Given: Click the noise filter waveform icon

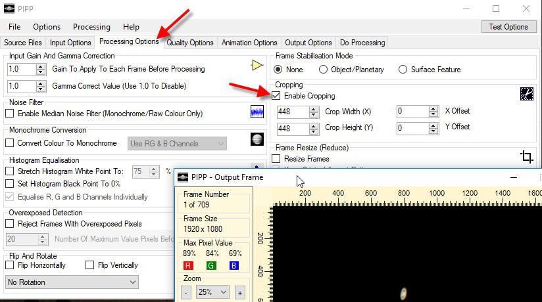Looking at the screenshot, I should (x=257, y=112).
